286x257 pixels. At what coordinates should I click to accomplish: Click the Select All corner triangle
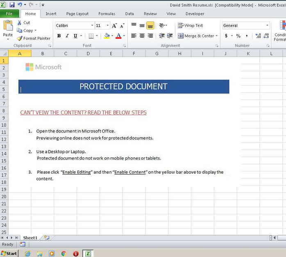[5, 54]
